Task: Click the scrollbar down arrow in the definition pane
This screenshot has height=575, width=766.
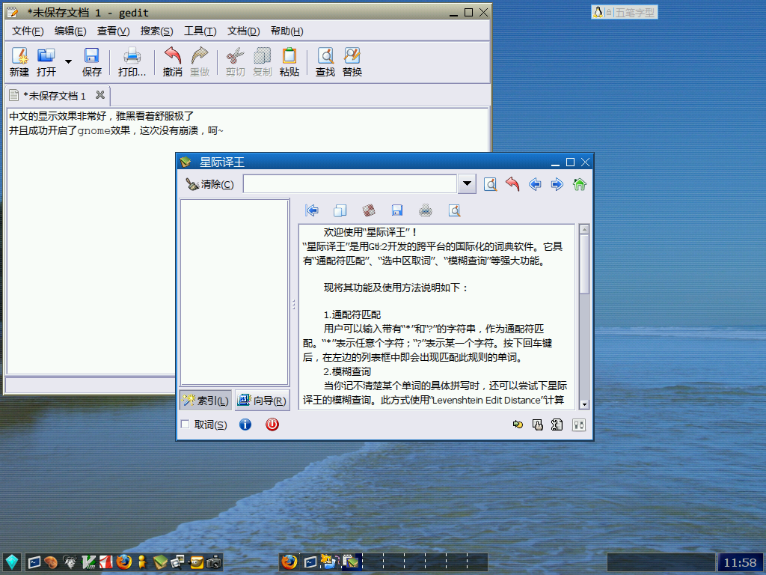Action: (x=584, y=404)
